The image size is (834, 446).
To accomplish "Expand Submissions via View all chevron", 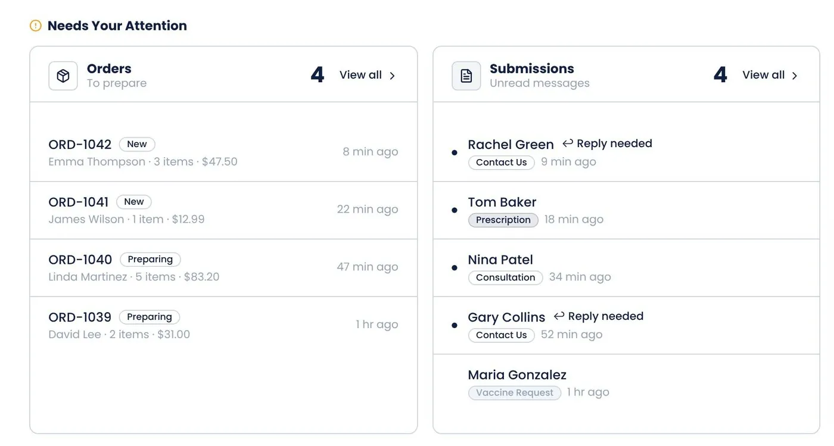I will [795, 76].
